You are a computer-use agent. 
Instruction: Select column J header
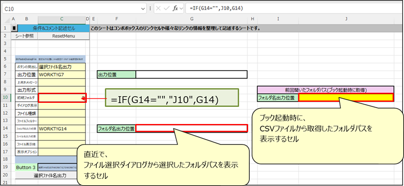point(347,19)
